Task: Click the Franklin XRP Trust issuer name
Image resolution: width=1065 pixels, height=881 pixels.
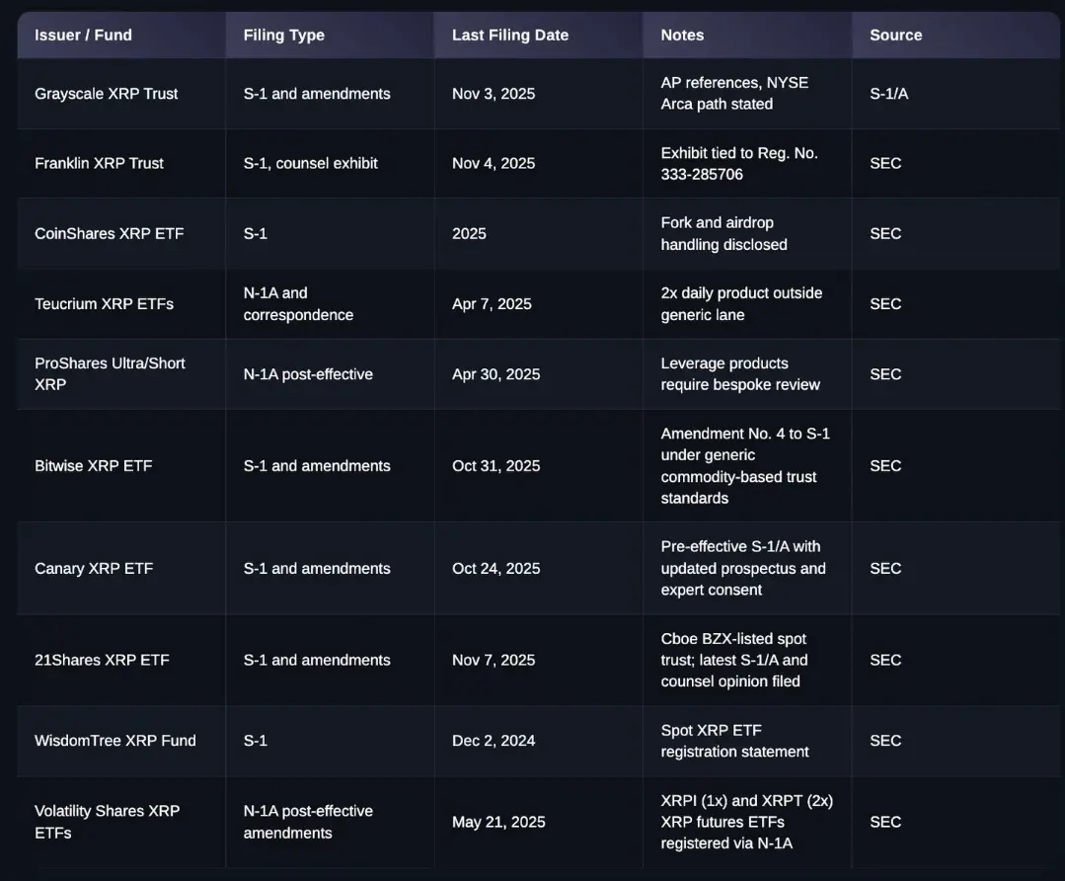Action: [x=99, y=163]
